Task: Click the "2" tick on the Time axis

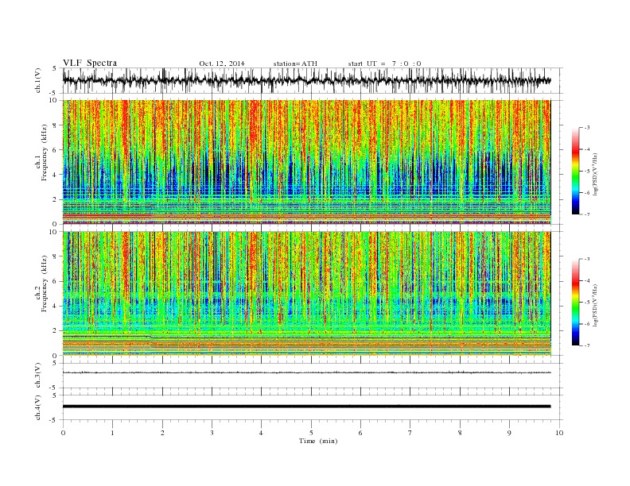Action: tap(162, 433)
